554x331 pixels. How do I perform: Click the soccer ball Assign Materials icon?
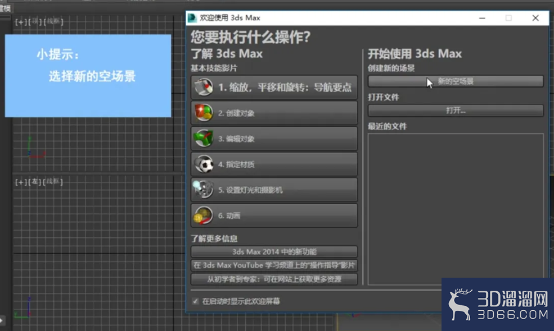coord(204,164)
